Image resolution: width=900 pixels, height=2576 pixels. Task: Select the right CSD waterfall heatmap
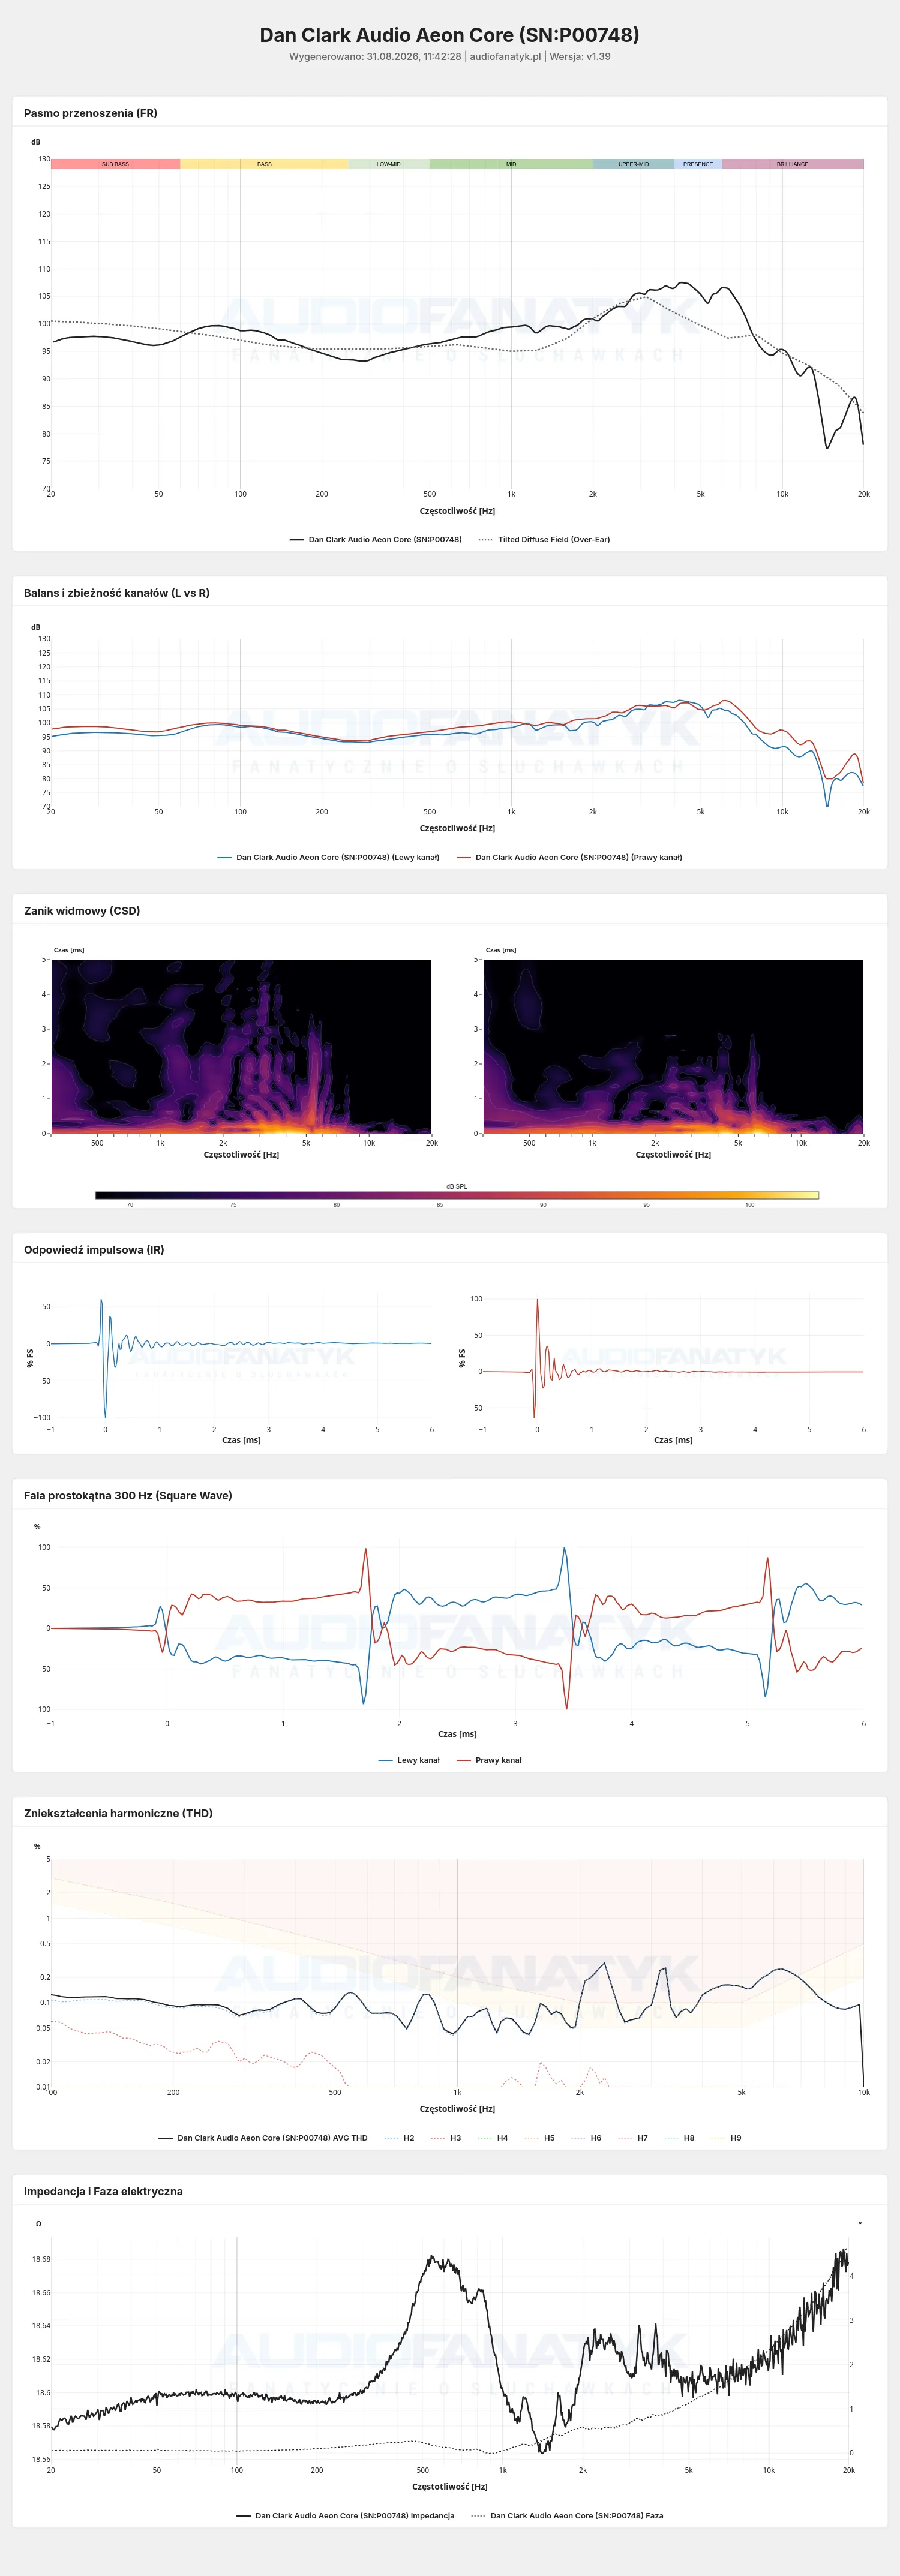click(673, 1046)
